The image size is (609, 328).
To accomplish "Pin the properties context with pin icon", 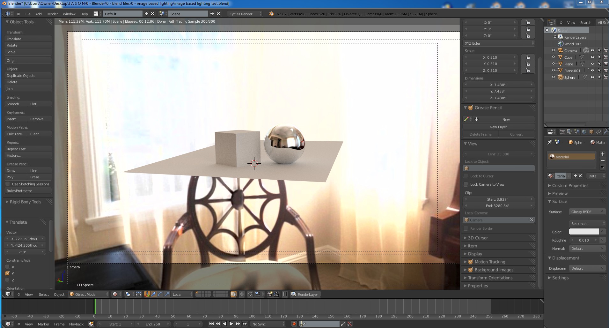I will [x=550, y=142].
